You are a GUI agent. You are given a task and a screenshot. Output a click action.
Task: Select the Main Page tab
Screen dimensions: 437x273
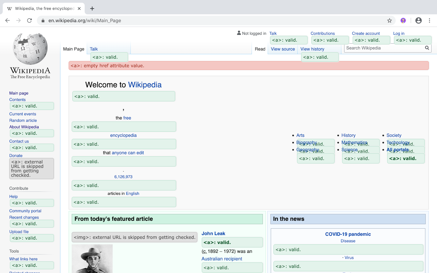[x=74, y=49]
